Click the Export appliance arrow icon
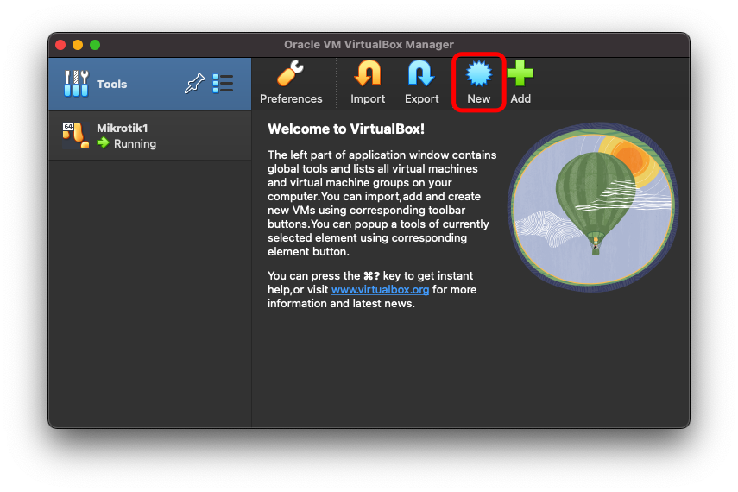This screenshot has width=738, height=492. (421, 76)
